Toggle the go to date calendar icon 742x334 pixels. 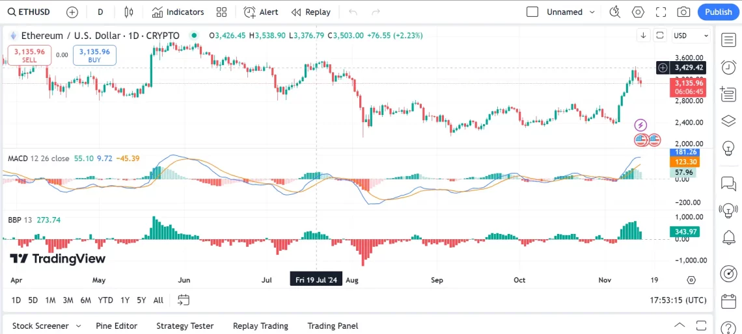[x=184, y=300]
